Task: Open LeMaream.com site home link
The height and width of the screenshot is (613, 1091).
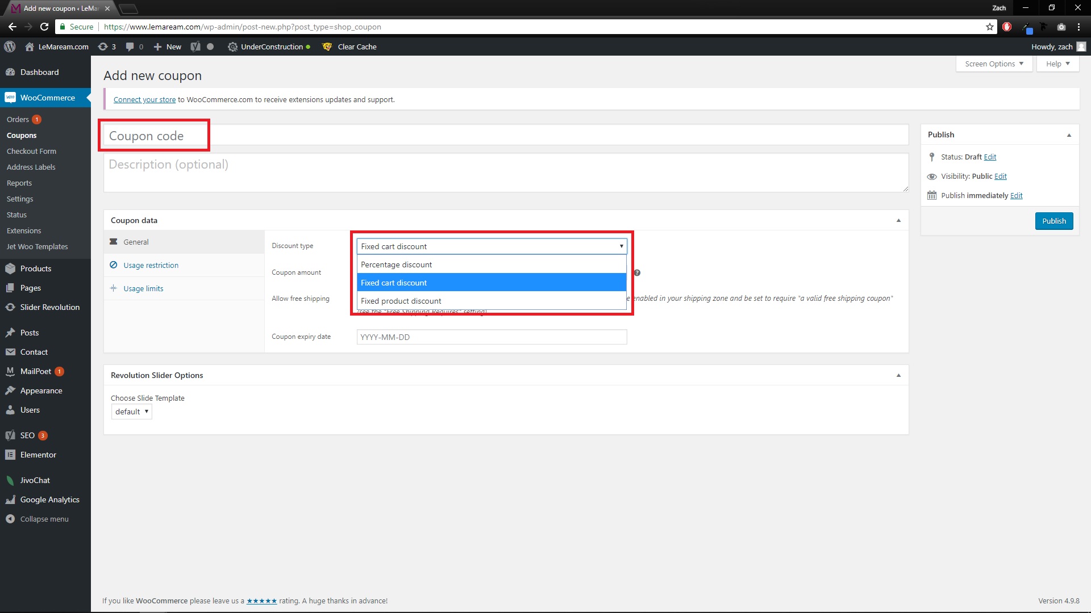Action: coord(57,47)
